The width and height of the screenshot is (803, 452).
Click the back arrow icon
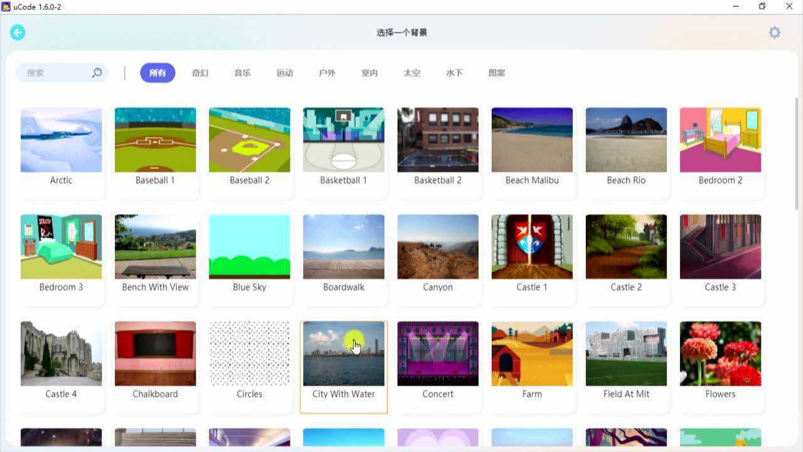(18, 32)
